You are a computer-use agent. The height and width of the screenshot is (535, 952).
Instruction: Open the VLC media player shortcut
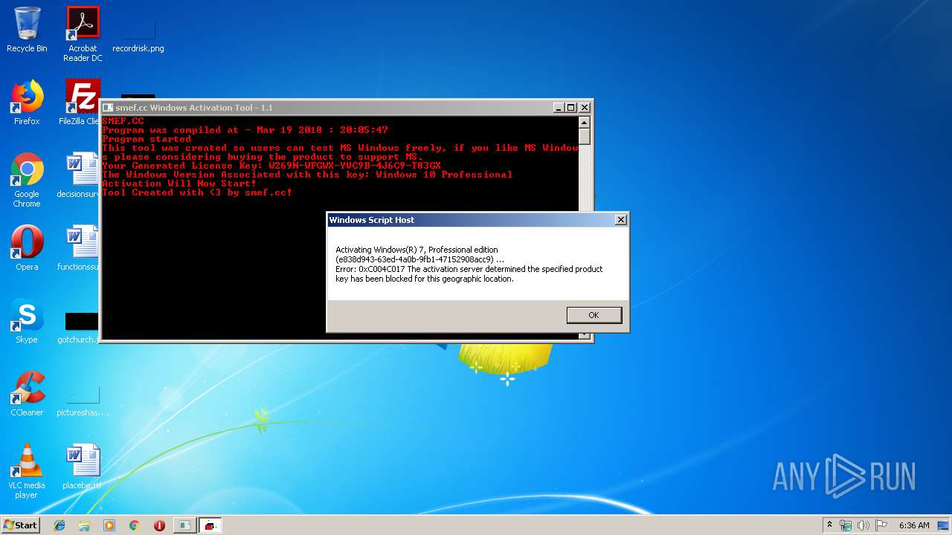click(27, 471)
